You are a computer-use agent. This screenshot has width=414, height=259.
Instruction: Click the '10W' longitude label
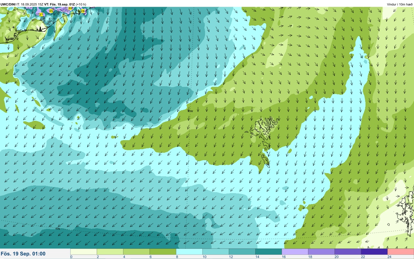(x=191, y=111)
